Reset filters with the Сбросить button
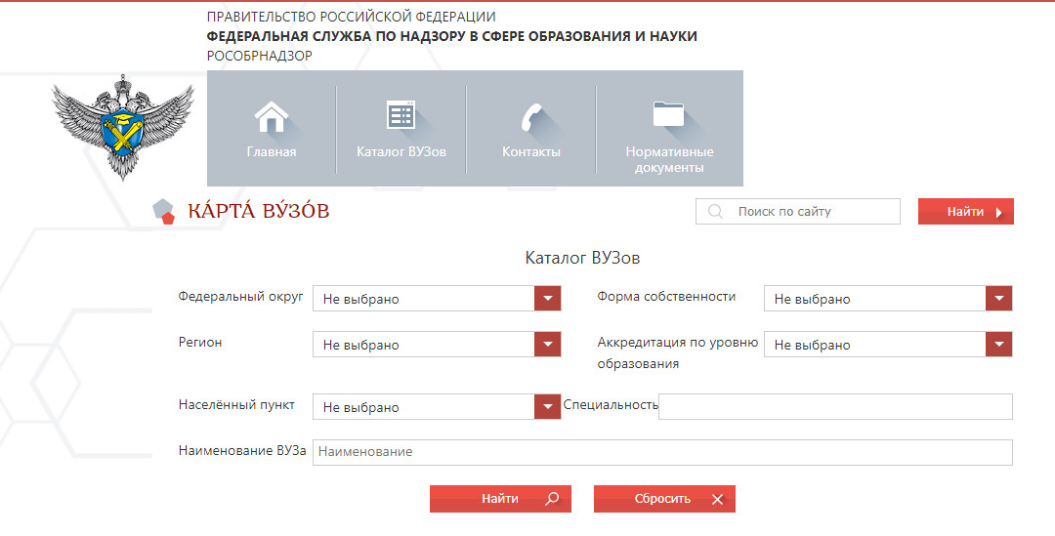Viewport: 1055px width, 536px height. (x=664, y=499)
